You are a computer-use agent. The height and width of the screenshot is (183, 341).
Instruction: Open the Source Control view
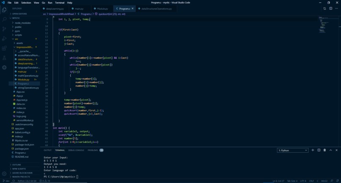[4, 29]
